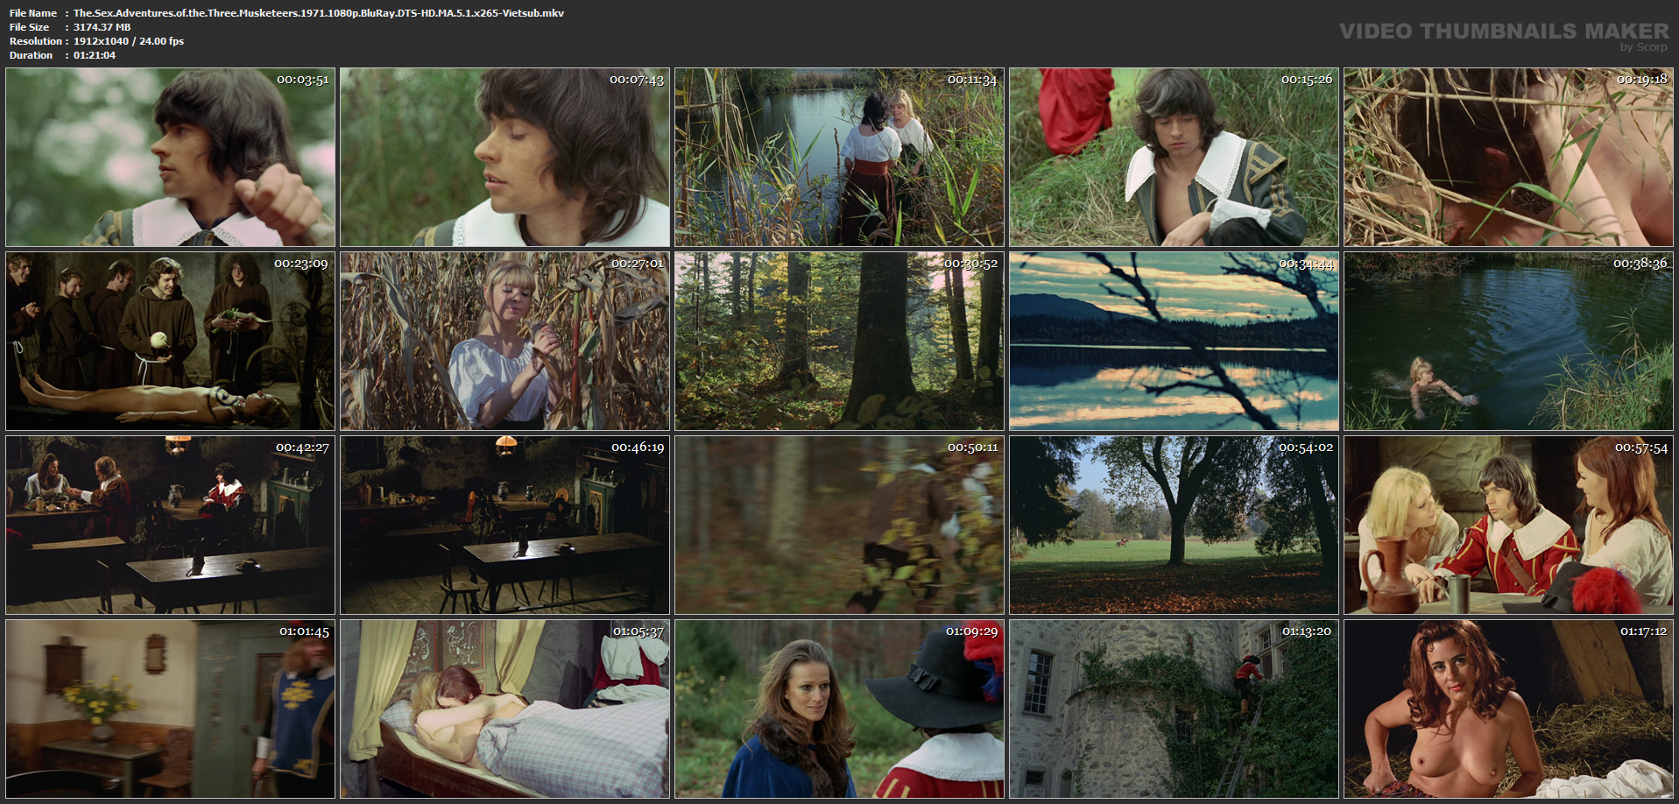Open the red musketeer frame at 00:57:54
The width and height of the screenshot is (1679, 804).
click(x=1509, y=525)
